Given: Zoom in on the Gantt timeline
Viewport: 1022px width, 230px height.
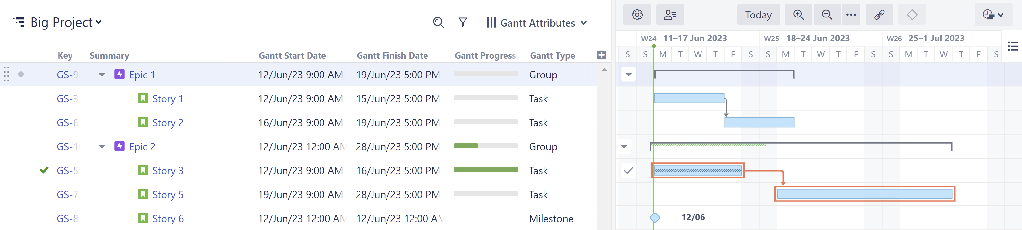Looking at the screenshot, I should coord(798,15).
